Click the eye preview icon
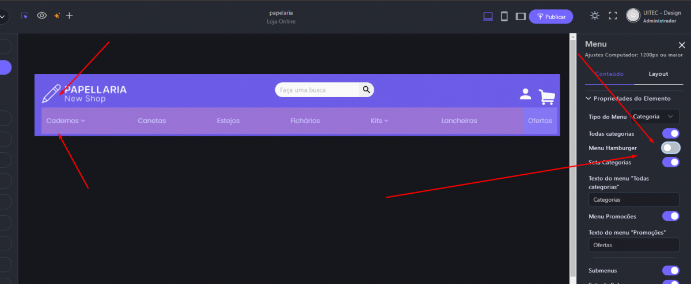Screen dimensions: 691x284 (41, 16)
